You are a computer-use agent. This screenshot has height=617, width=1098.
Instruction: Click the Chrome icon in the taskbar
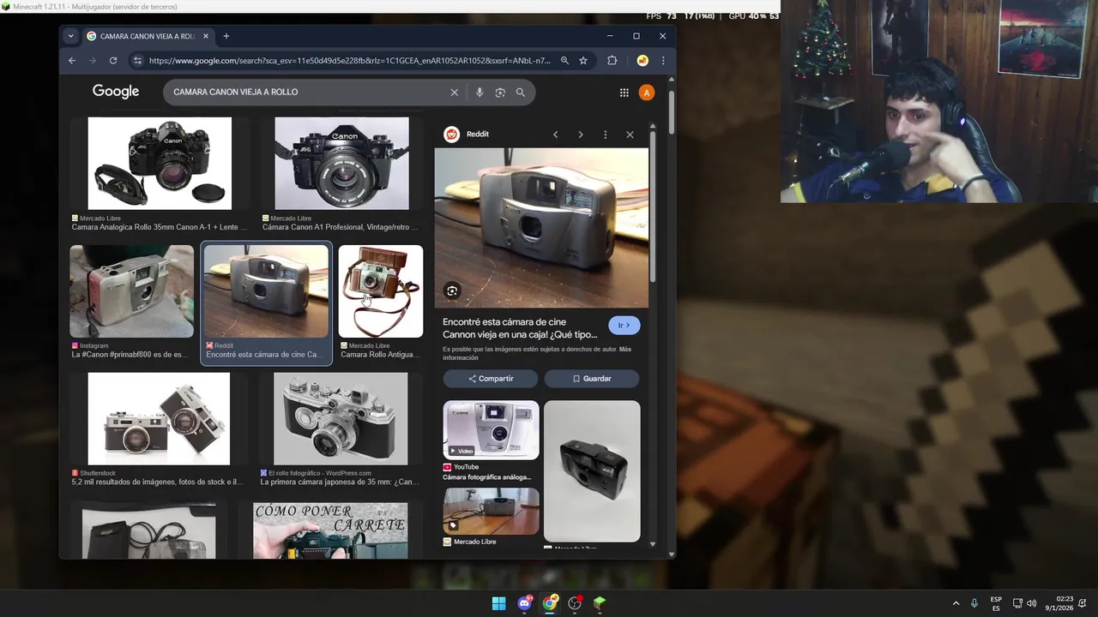pyautogui.click(x=550, y=603)
